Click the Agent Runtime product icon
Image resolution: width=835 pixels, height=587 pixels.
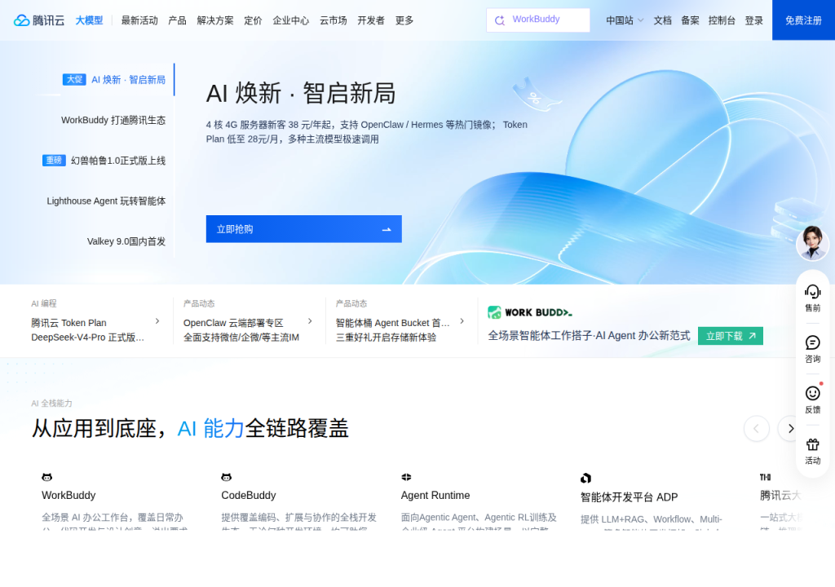coord(406,477)
